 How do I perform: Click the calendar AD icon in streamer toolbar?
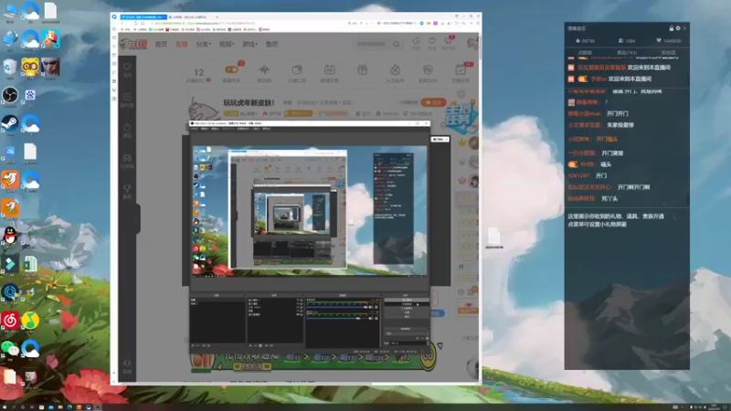click(x=330, y=70)
